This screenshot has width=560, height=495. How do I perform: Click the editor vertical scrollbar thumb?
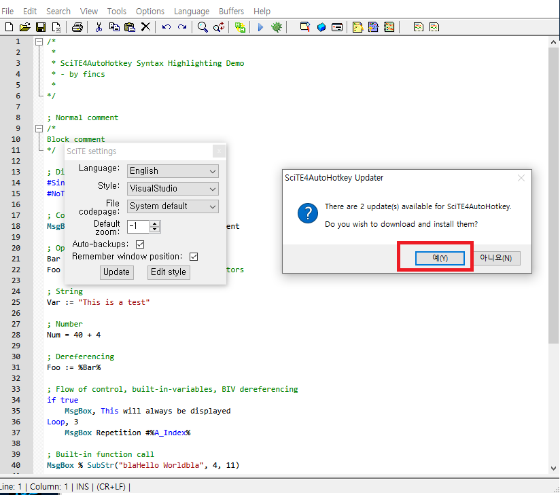[x=553, y=196]
